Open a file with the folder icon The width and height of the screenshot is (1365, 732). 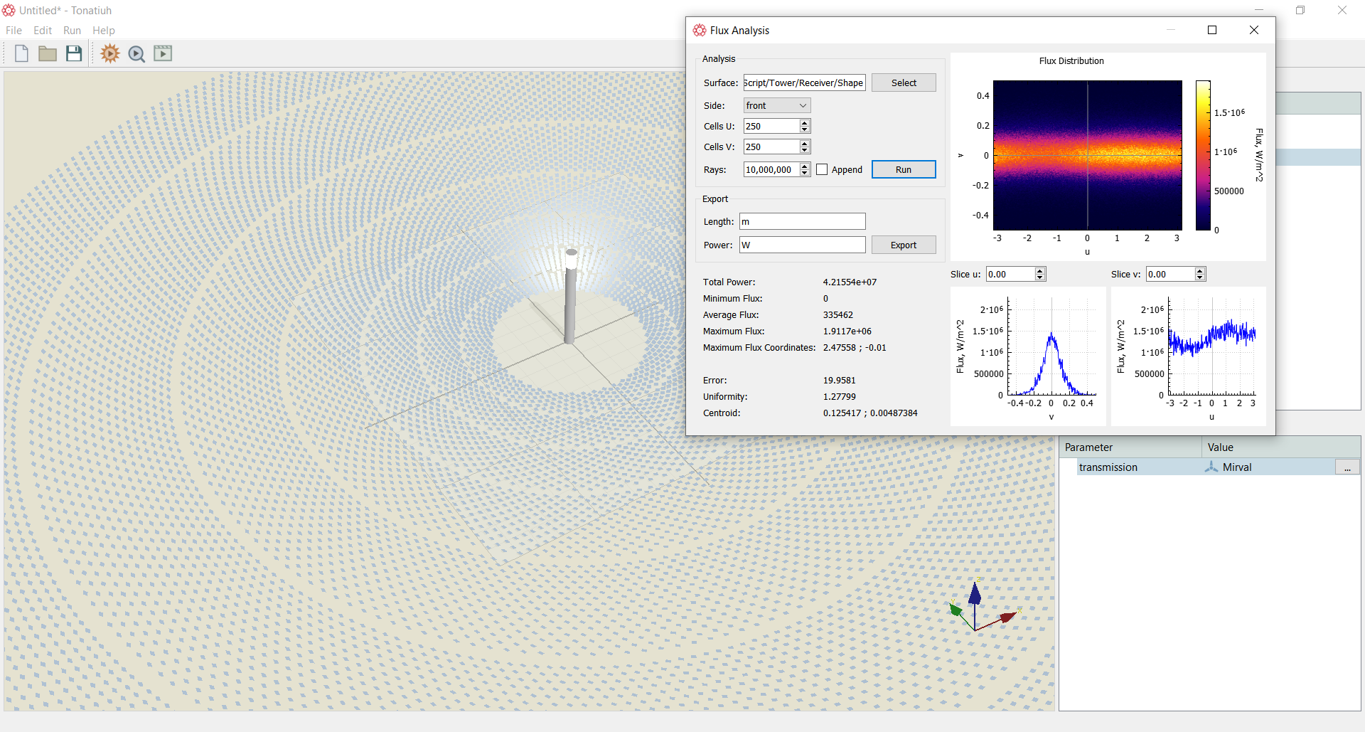tap(48, 53)
